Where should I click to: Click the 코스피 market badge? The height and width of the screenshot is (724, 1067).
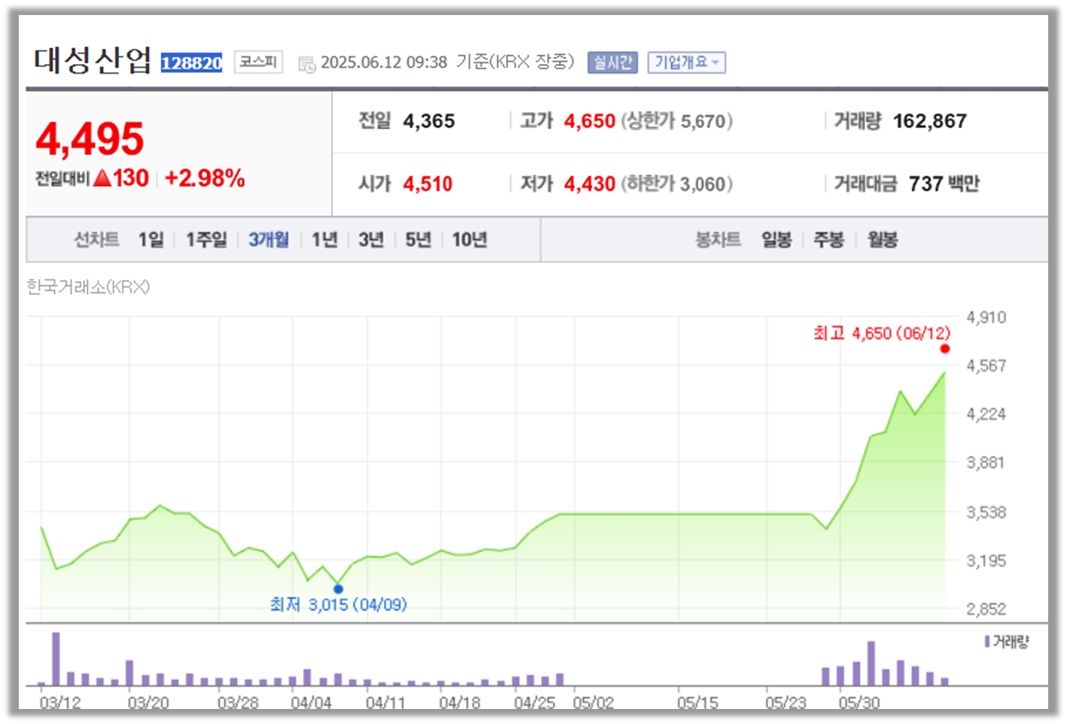pyautogui.click(x=258, y=62)
